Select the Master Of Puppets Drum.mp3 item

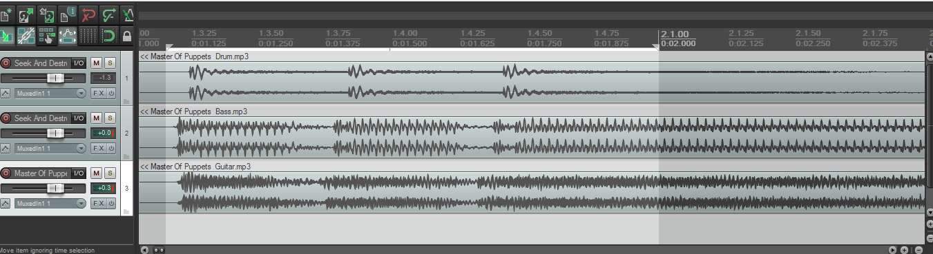[531, 77]
